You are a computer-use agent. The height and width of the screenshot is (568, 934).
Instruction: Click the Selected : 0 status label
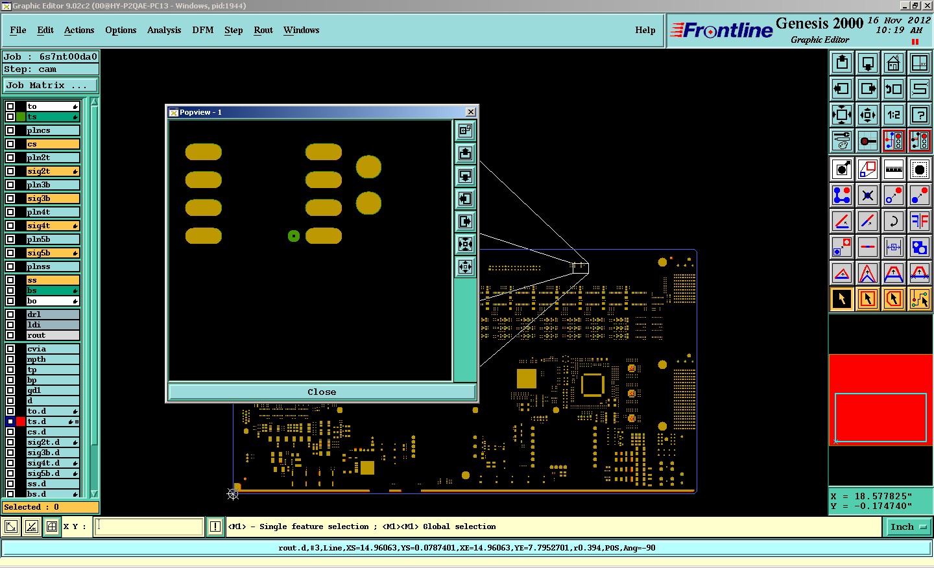51,507
